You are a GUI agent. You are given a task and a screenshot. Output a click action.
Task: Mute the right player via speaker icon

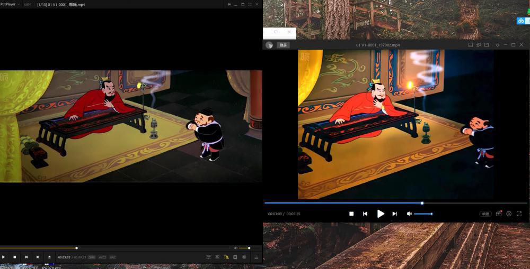pos(409,214)
